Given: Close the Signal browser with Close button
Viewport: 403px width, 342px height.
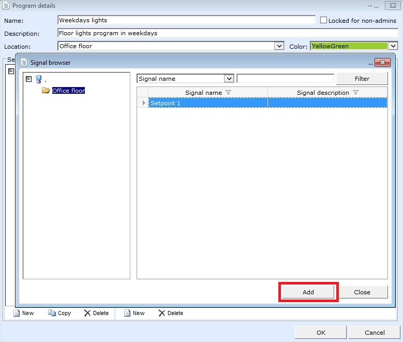Looking at the screenshot, I should pos(362,292).
